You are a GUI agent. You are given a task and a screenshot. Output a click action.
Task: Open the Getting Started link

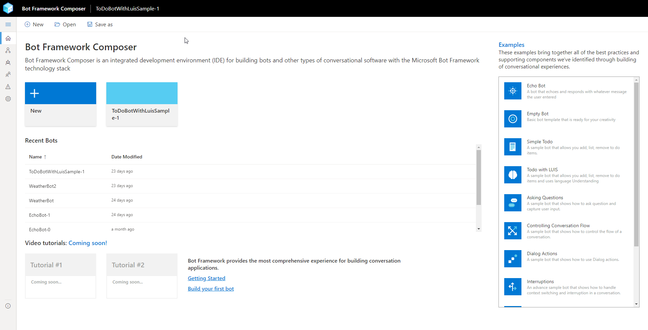[206, 278]
